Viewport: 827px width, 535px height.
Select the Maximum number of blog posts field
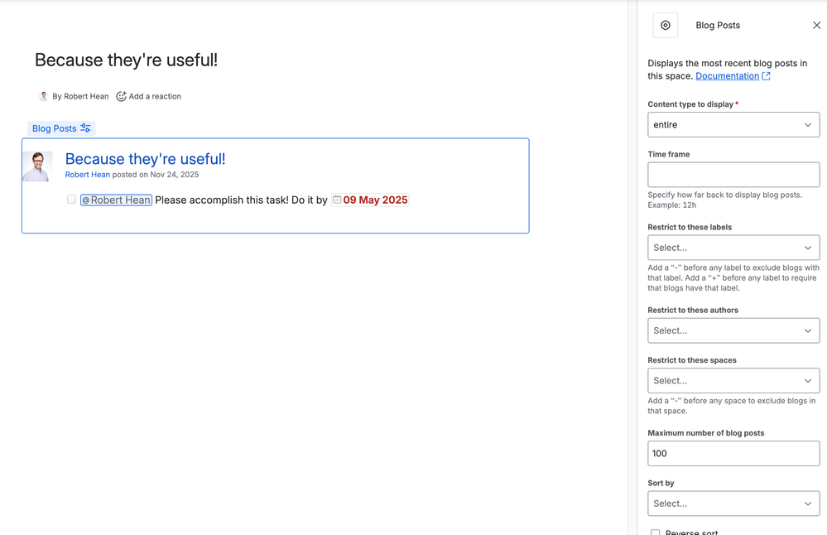click(733, 453)
